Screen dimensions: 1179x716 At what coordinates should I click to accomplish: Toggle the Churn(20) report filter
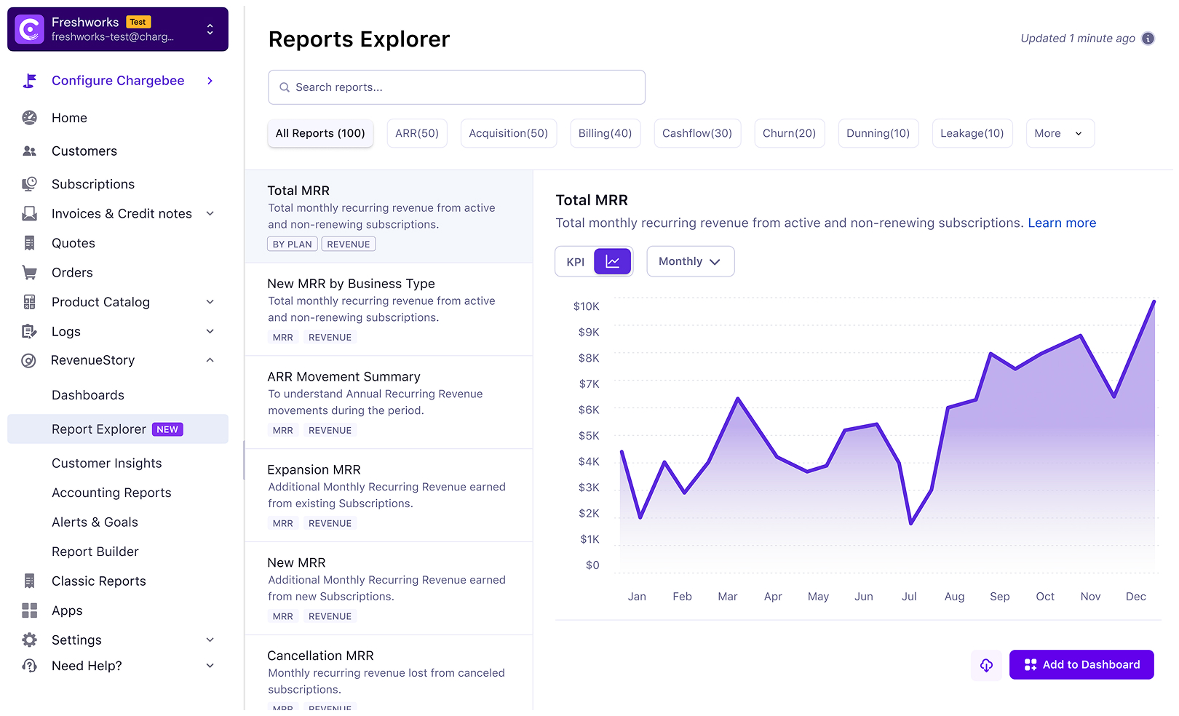(789, 133)
